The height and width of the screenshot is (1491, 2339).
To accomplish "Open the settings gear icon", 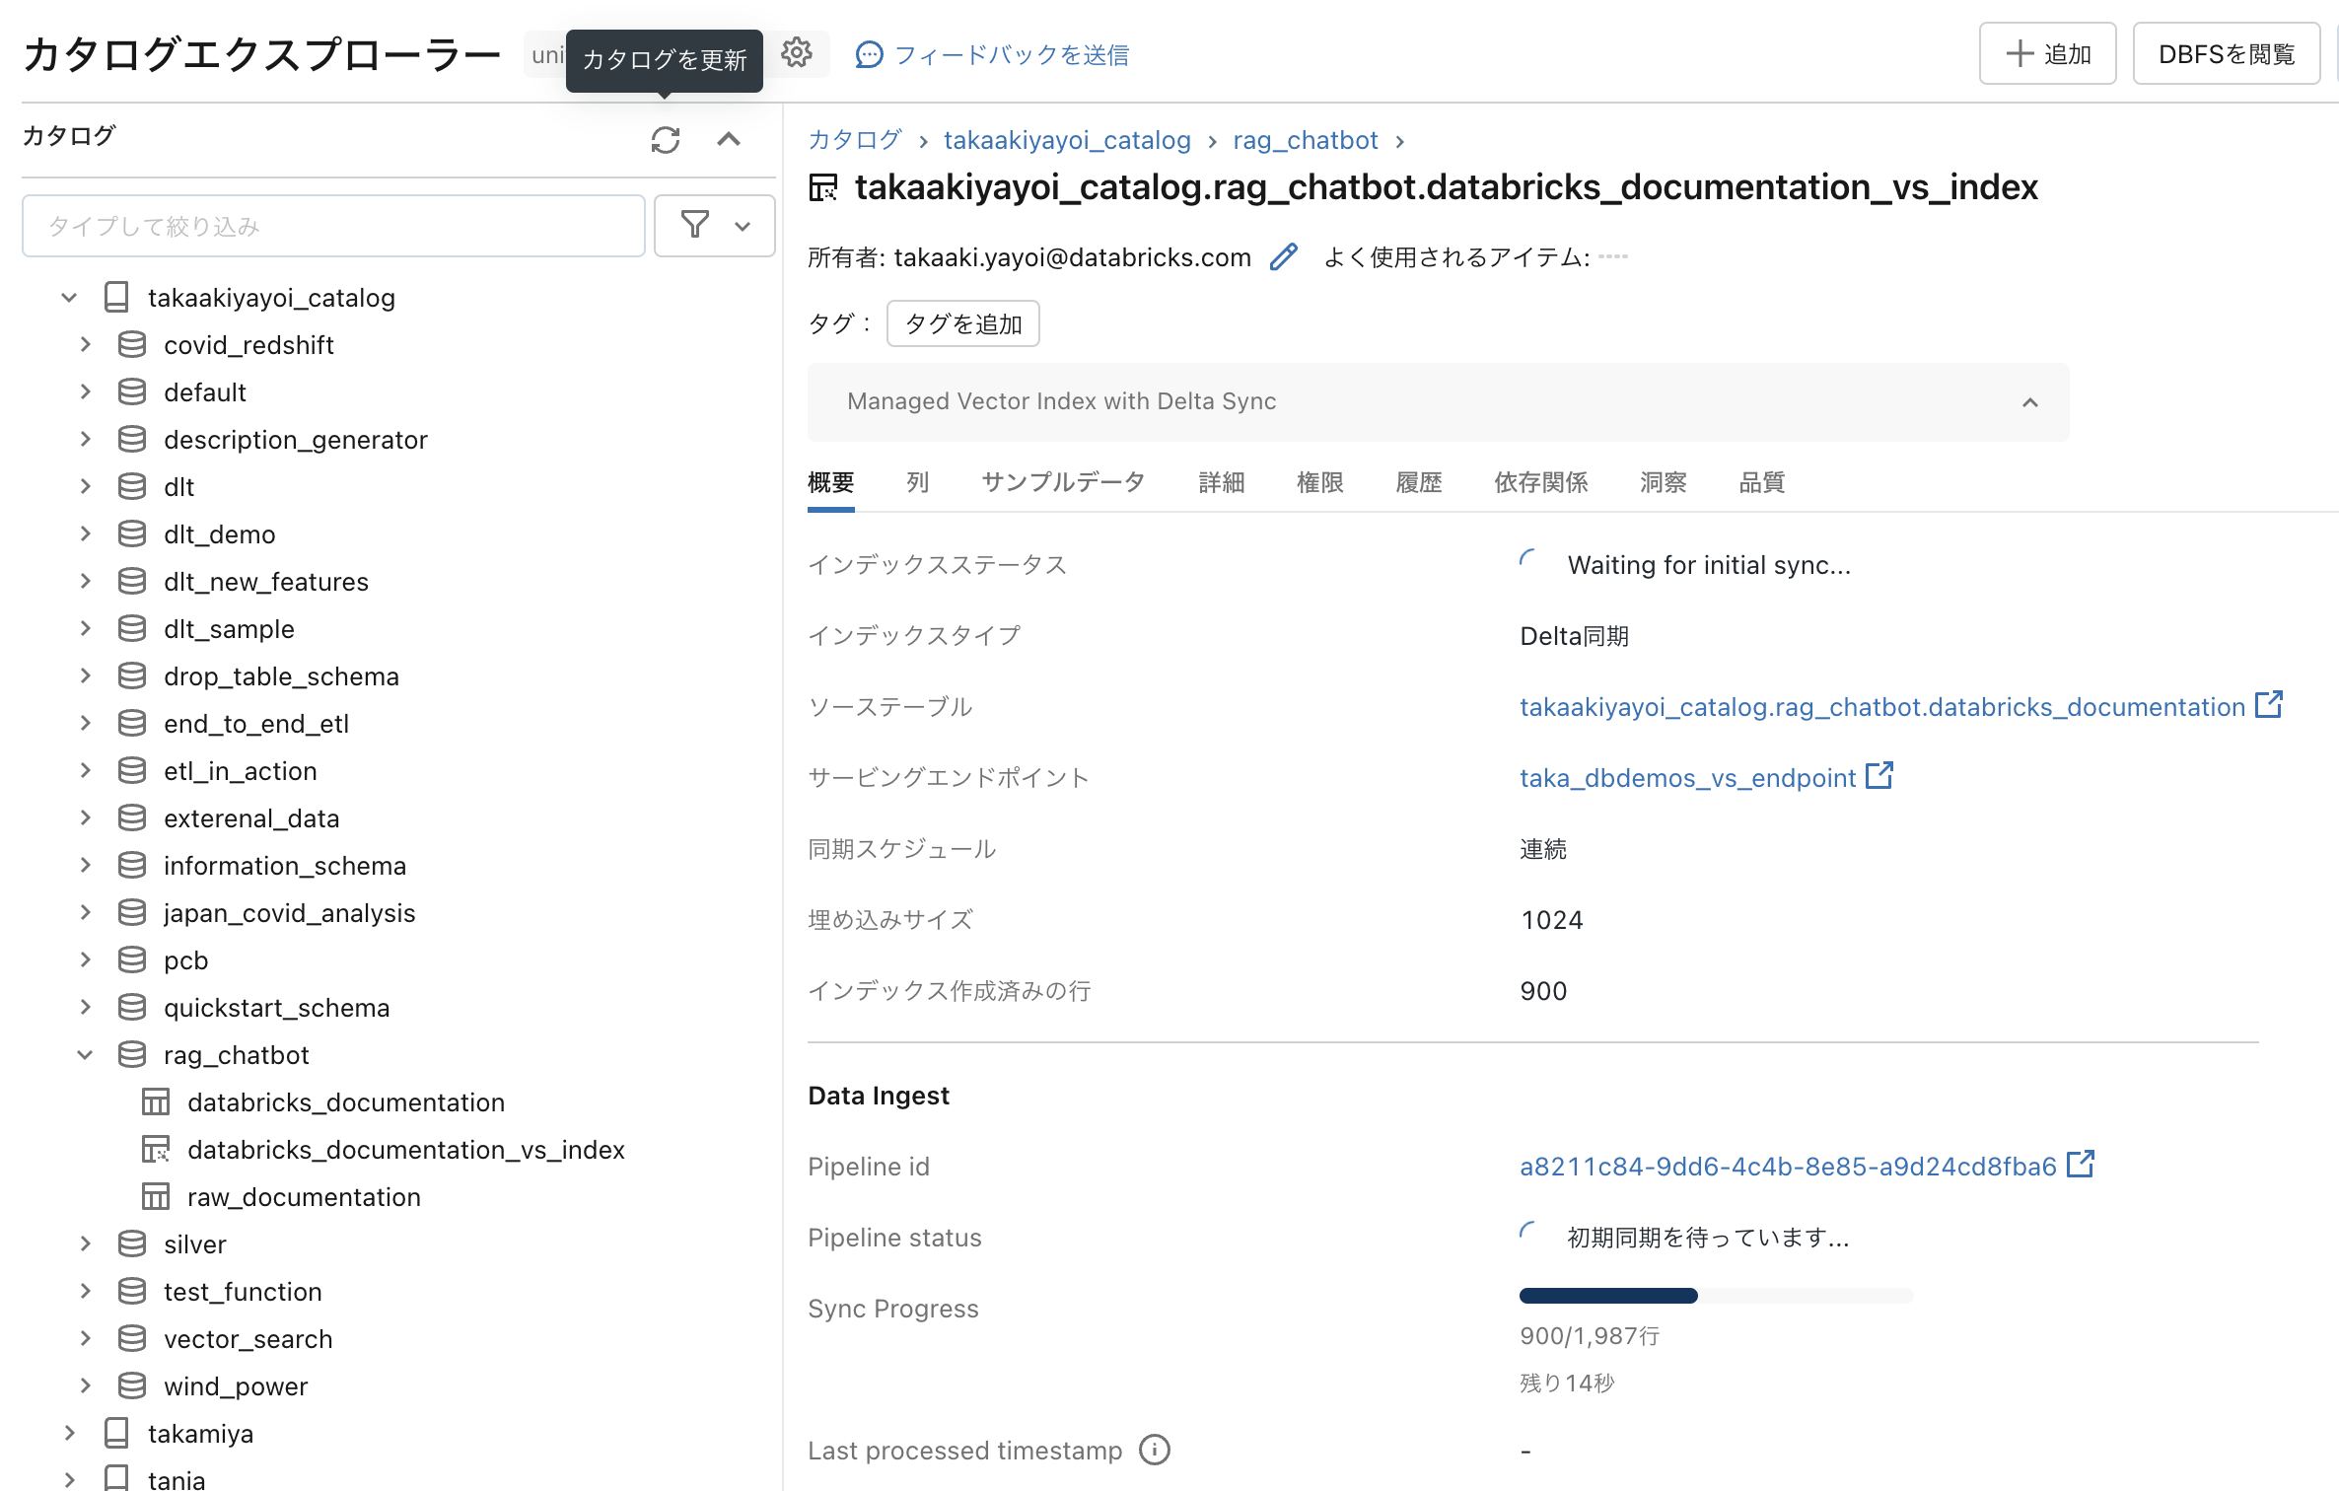I will point(797,52).
